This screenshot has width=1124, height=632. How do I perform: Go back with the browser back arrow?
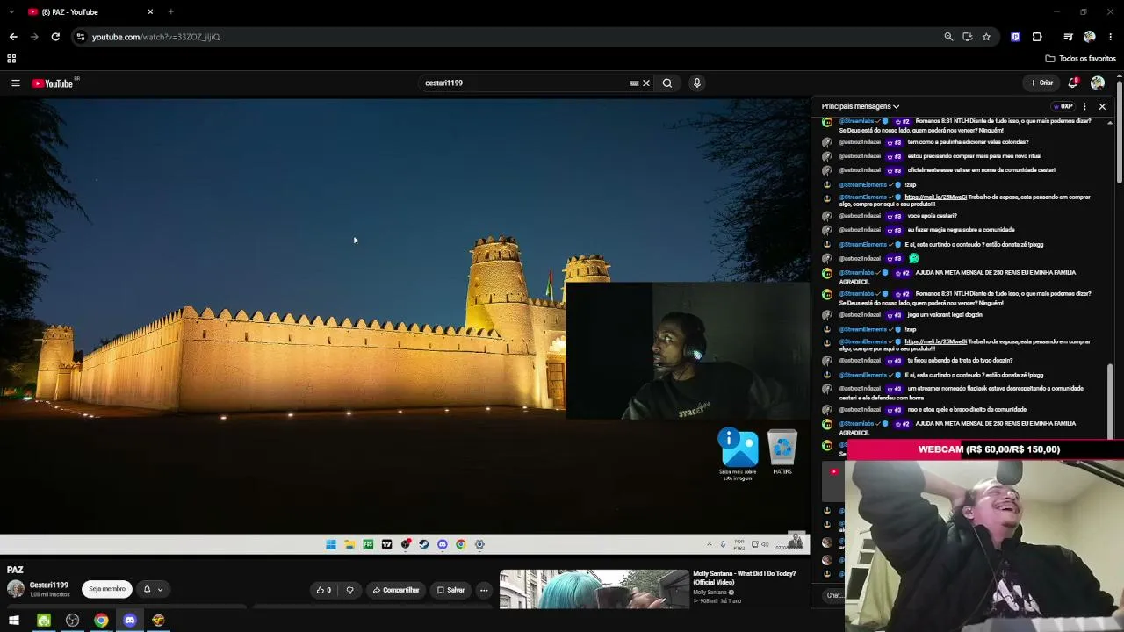pyautogui.click(x=13, y=37)
